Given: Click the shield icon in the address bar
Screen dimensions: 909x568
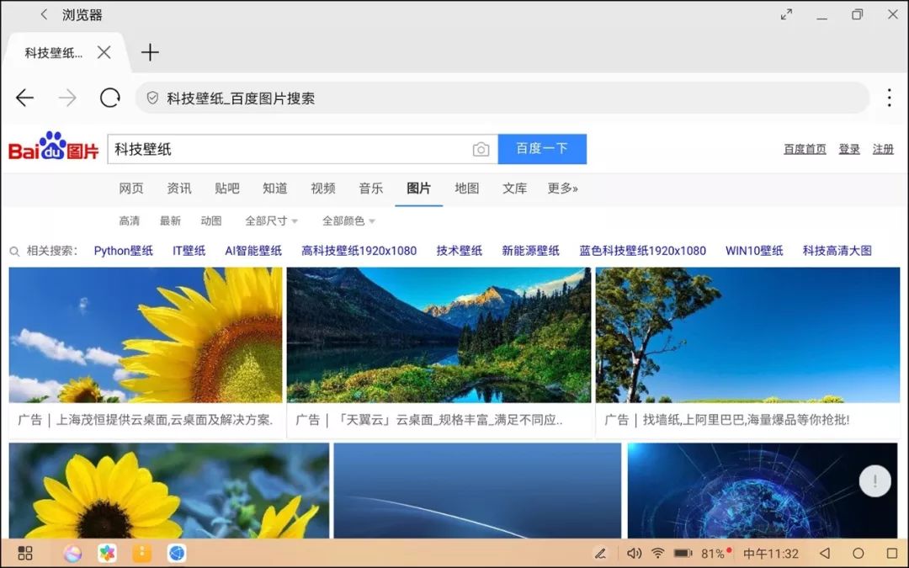Looking at the screenshot, I should click(x=152, y=97).
